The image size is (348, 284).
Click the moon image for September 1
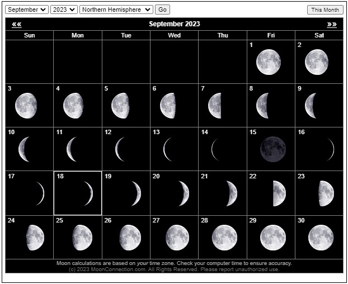point(269,62)
